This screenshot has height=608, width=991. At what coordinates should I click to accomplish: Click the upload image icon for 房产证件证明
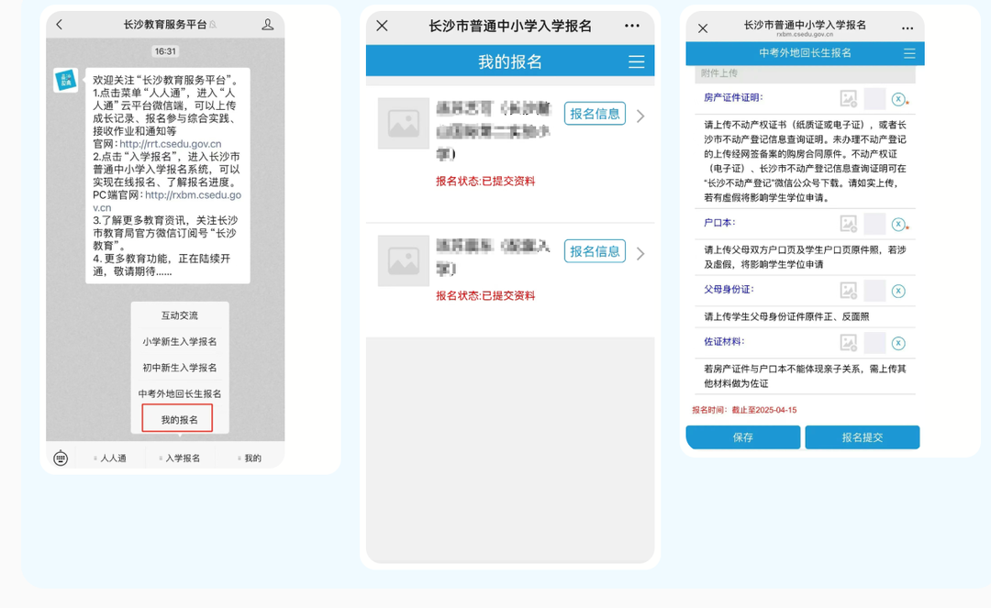(x=848, y=98)
